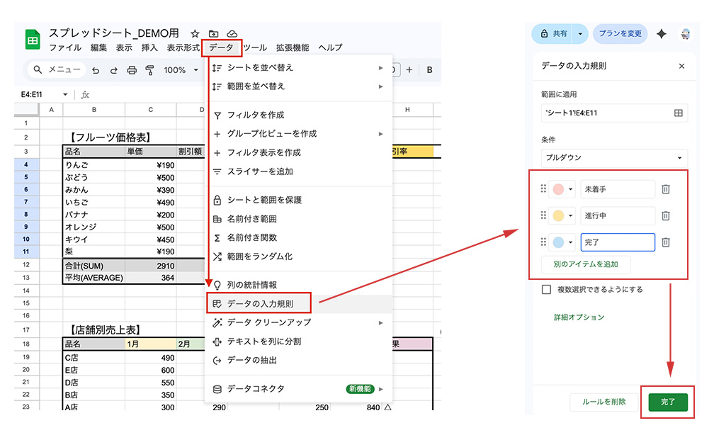Viewport: 714px width, 440px height.
Task: Select フィルタを作成 in the data menu
Action: point(255,115)
